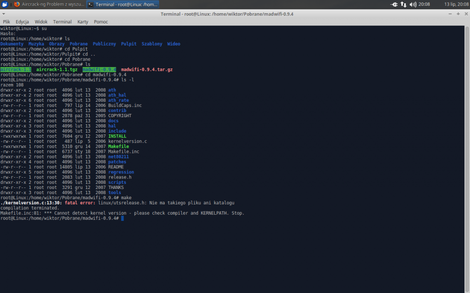Click the tools directory entry
The height and width of the screenshot is (293, 470).
(115, 193)
